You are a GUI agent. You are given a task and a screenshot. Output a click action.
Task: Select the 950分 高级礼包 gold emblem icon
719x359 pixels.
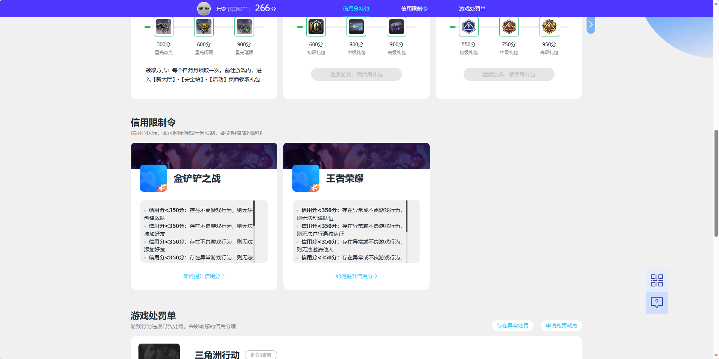pyautogui.click(x=549, y=27)
